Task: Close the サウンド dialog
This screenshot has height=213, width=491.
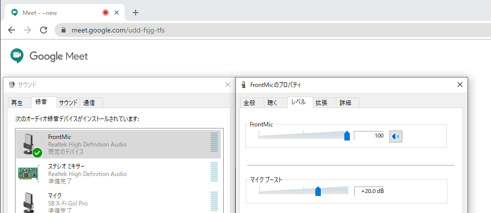Action: coord(228,84)
